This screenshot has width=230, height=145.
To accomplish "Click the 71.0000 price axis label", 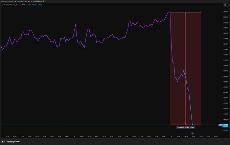I will (226, 66).
